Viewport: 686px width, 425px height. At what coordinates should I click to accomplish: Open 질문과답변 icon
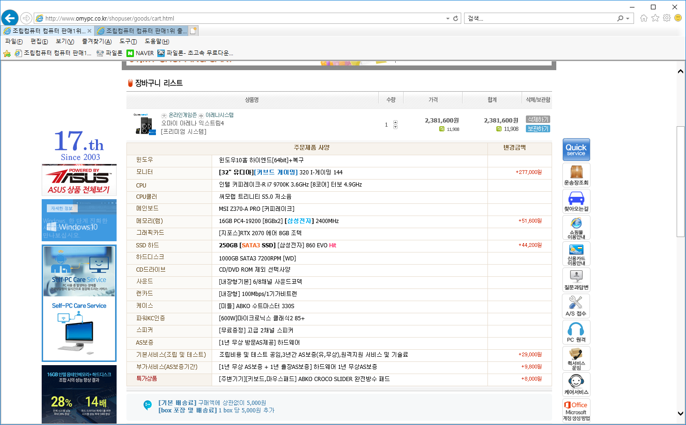point(576,280)
